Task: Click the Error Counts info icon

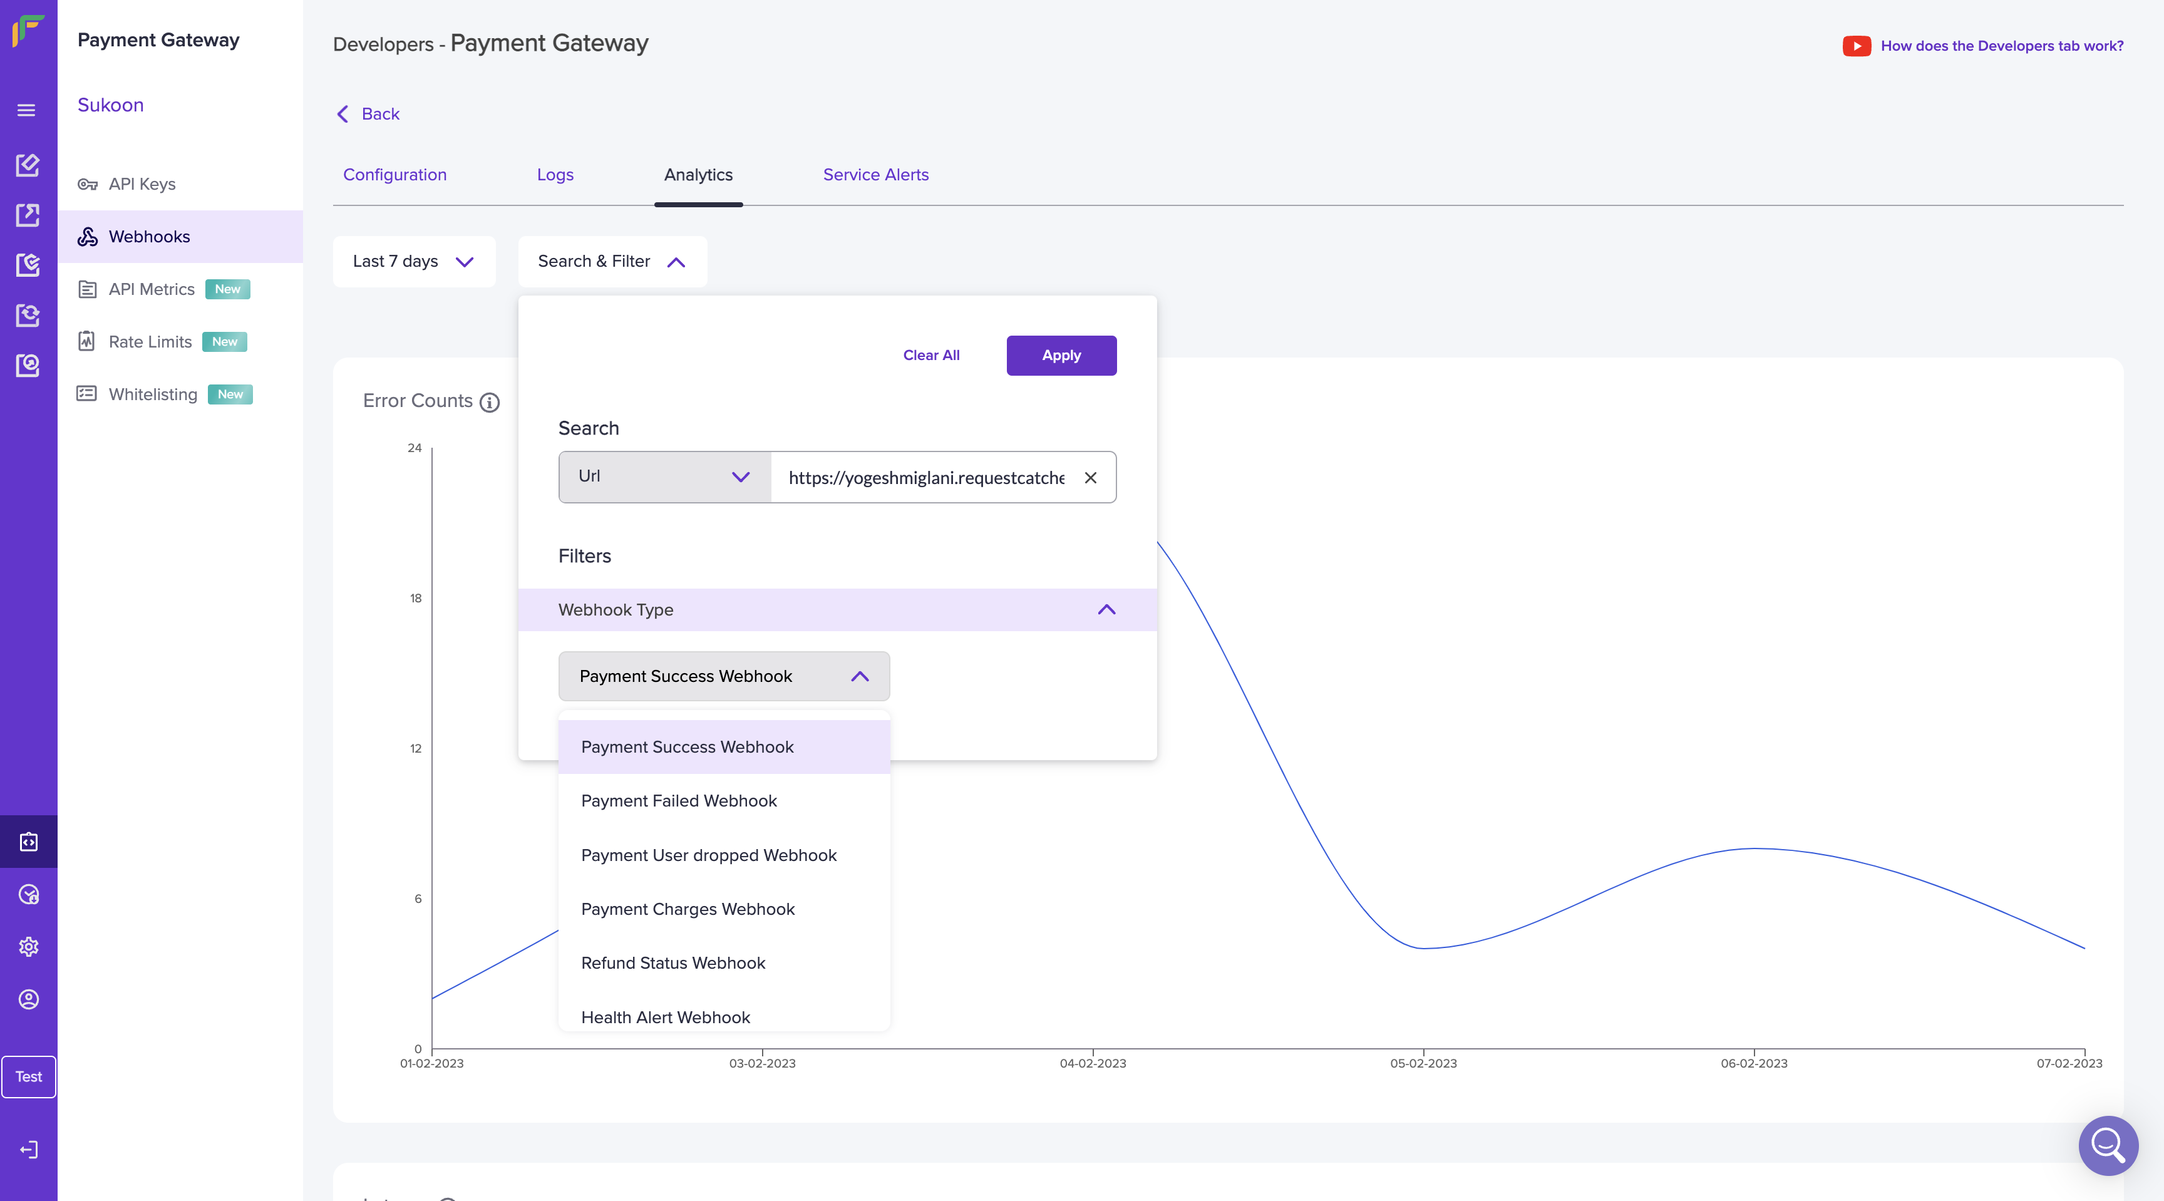Action: (x=490, y=402)
